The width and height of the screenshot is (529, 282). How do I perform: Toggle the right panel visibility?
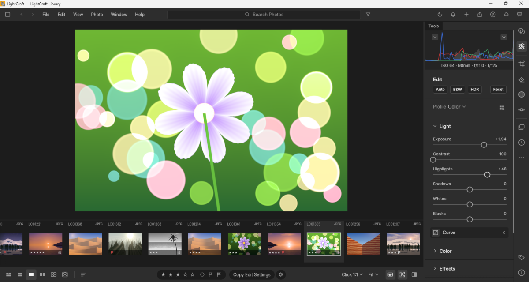coord(414,274)
